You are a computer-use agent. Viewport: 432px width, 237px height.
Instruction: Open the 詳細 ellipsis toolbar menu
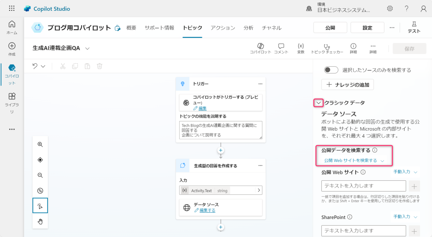click(373, 49)
